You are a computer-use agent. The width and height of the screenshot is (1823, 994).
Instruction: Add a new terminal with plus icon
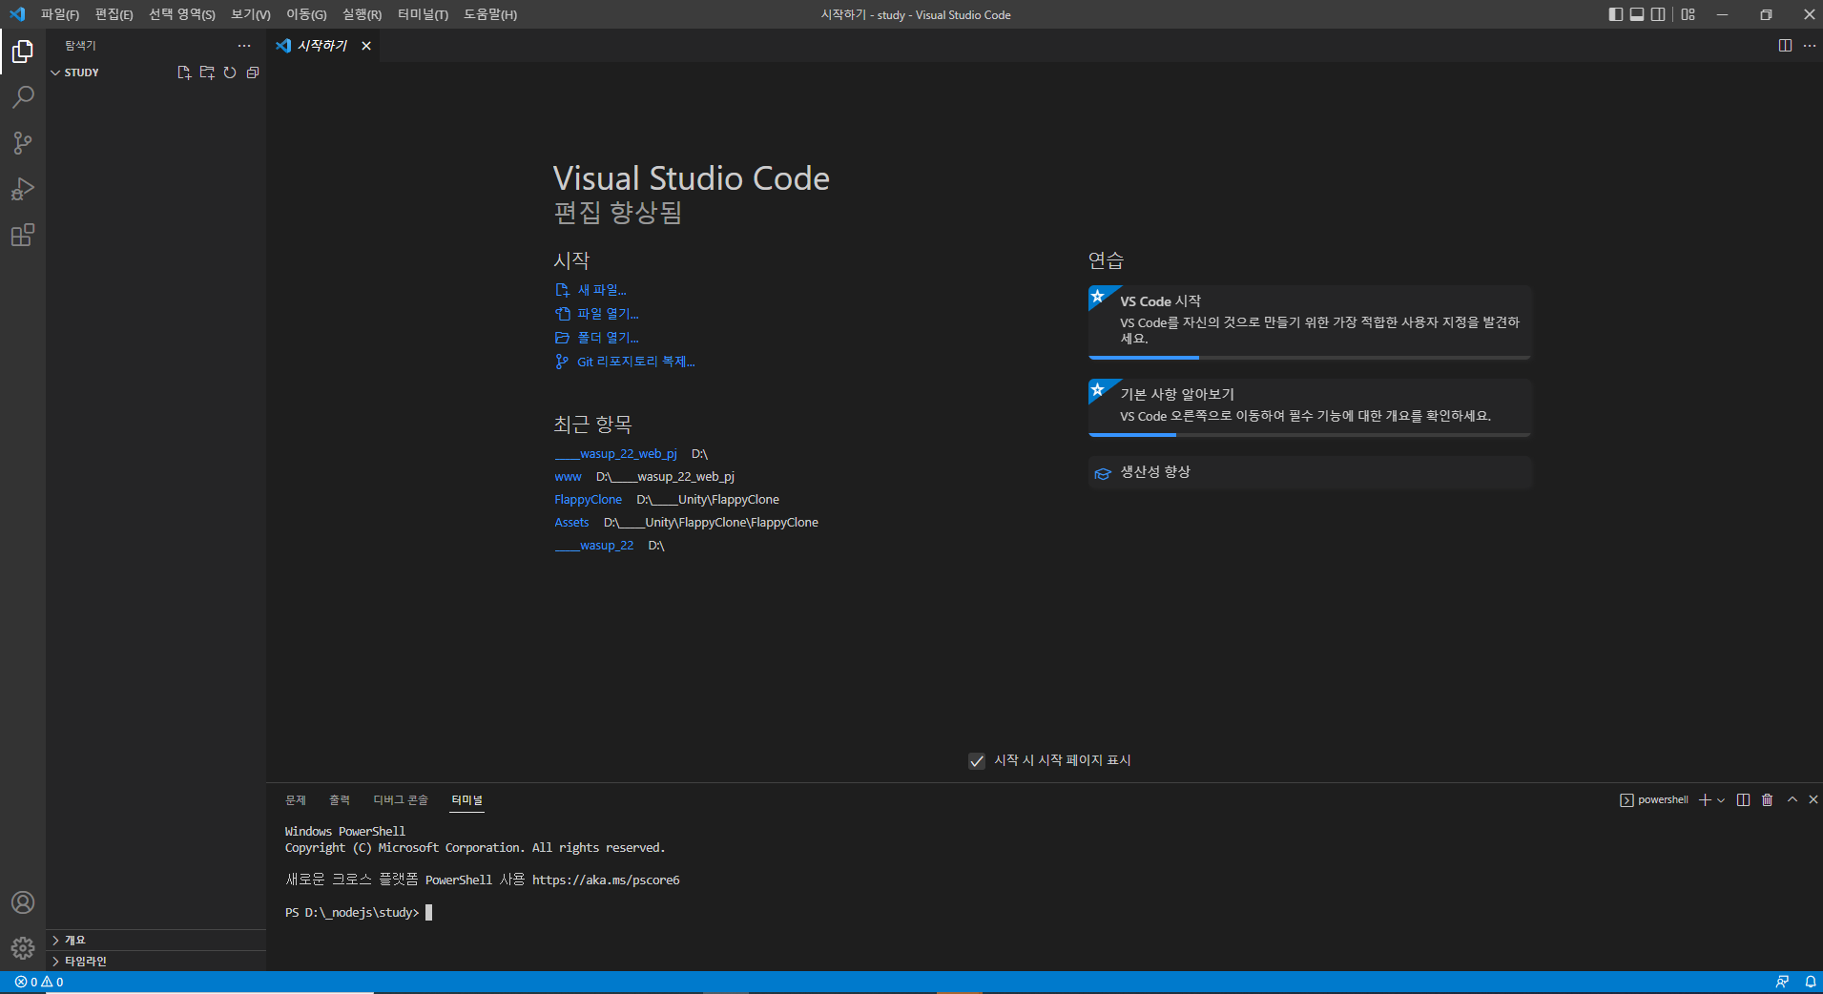1705,800
